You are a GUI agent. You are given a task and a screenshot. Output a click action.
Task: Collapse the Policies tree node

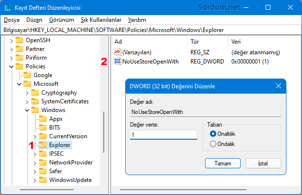pyautogui.click(x=12, y=66)
